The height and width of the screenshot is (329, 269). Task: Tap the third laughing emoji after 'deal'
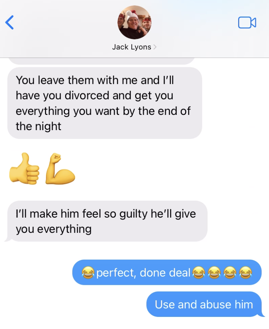tap(230, 272)
